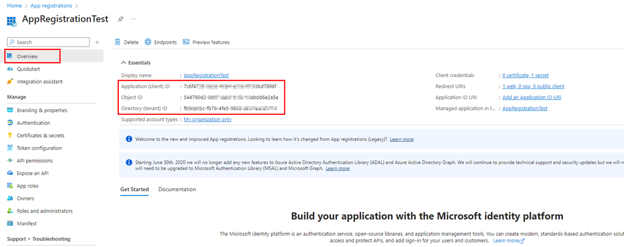Select Quickstart in the sidebar
The height and width of the screenshot is (247, 624).
(28, 69)
